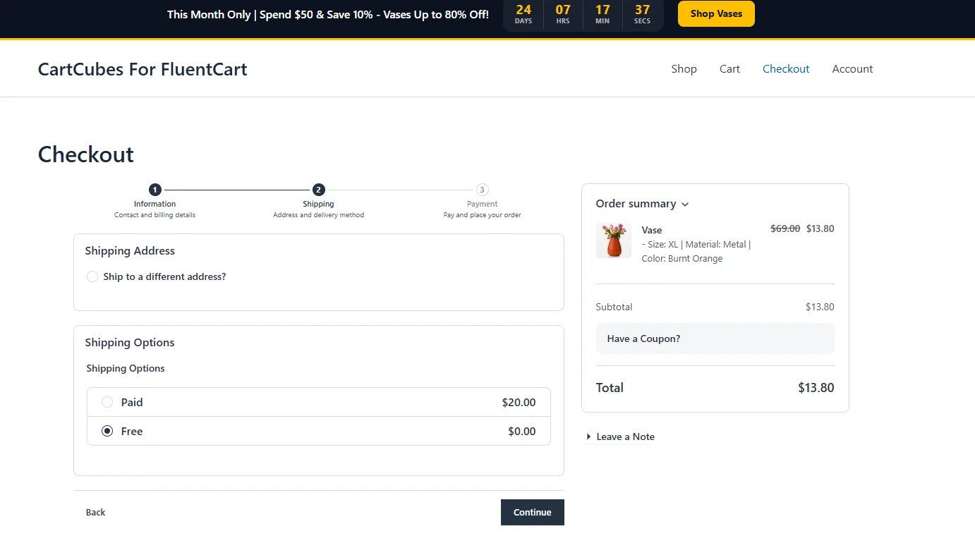975x555 pixels.
Task: Click the Back link
Action: [95, 512]
